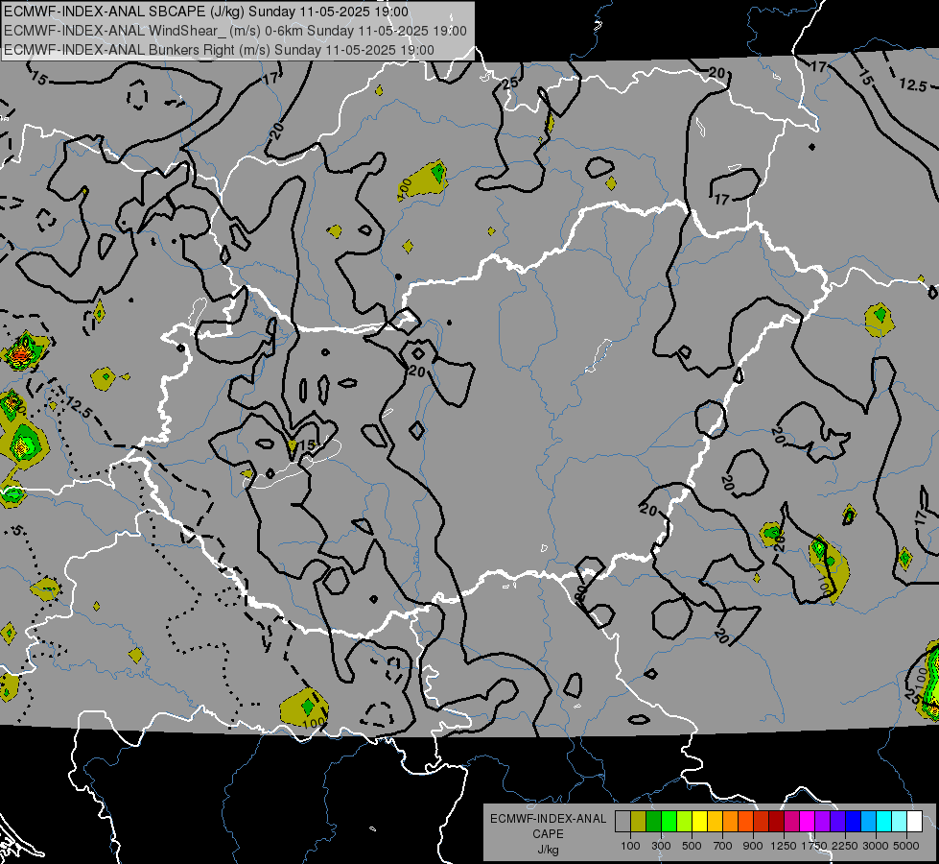
Task: Click the 700 value under the legend
Action: click(x=723, y=846)
